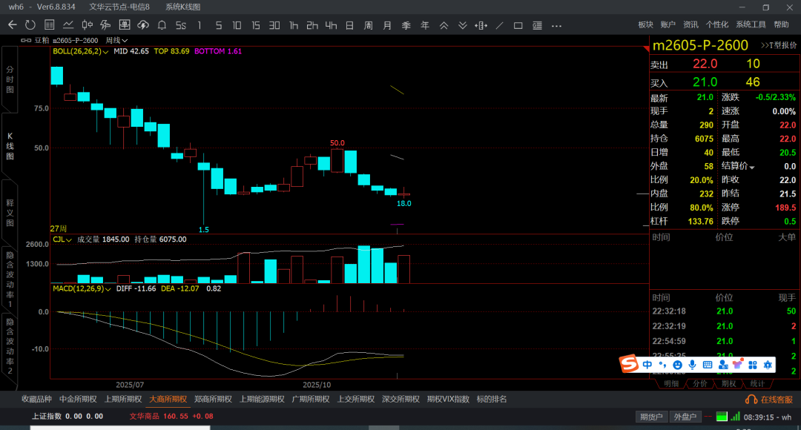Select 明细 tab in tick panel
The height and width of the screenshot is (430, 801).
[671, 383]
